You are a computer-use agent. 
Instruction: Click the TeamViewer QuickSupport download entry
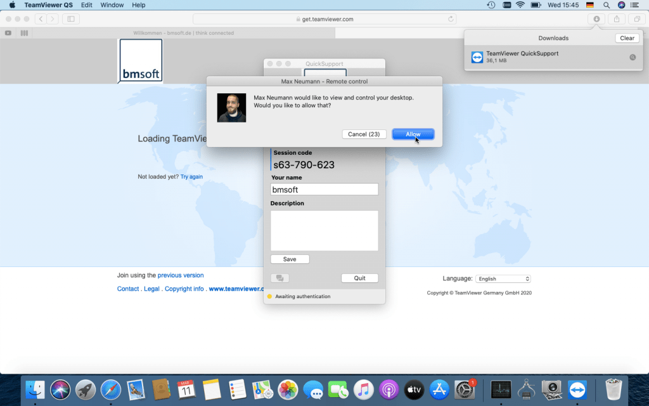[553, 57]
